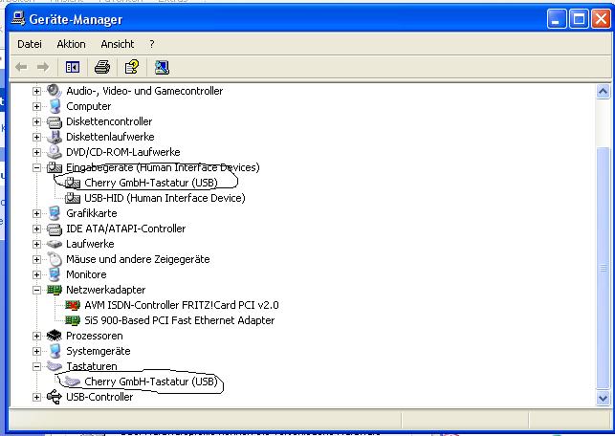Open the ? help menu
Viewport: 615px width, 436px height.
[152, 44]
